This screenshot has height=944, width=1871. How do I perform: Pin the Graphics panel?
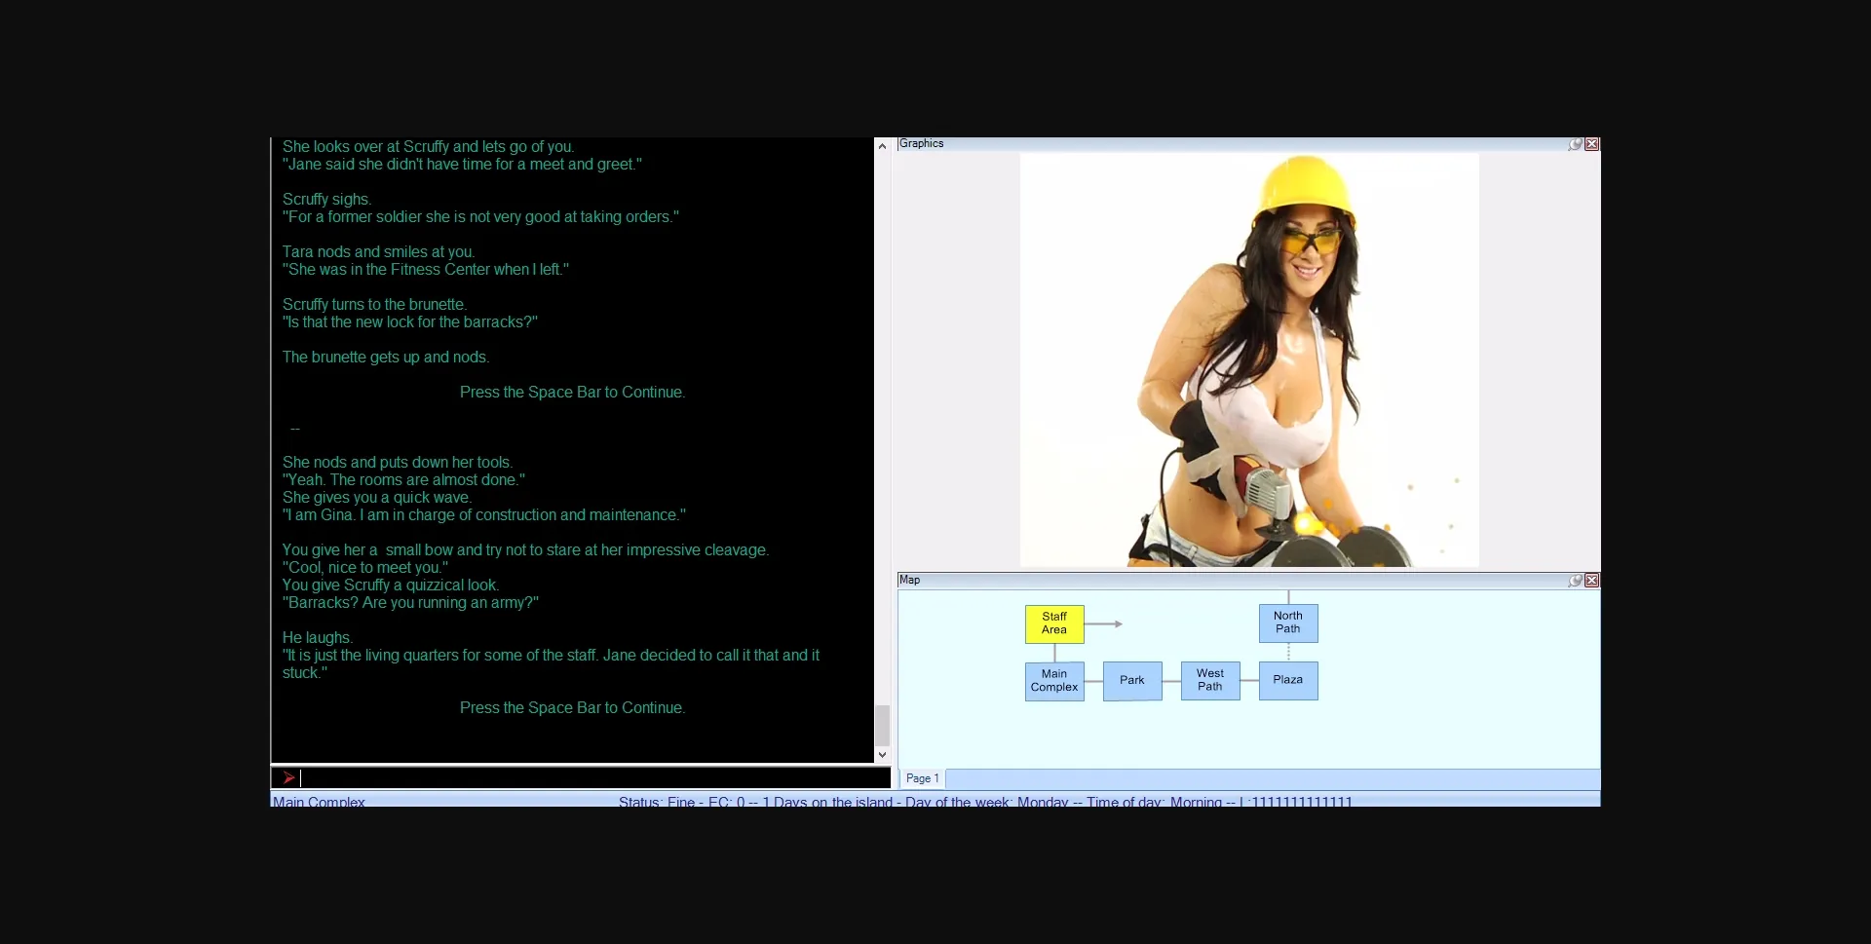click(1575, 144)
